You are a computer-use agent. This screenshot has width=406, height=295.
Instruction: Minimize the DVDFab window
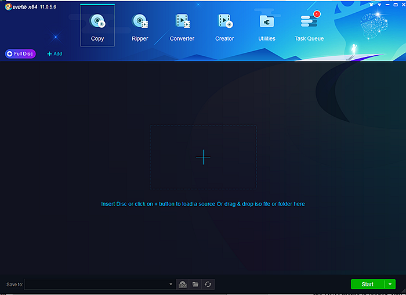tap(387, 5)
